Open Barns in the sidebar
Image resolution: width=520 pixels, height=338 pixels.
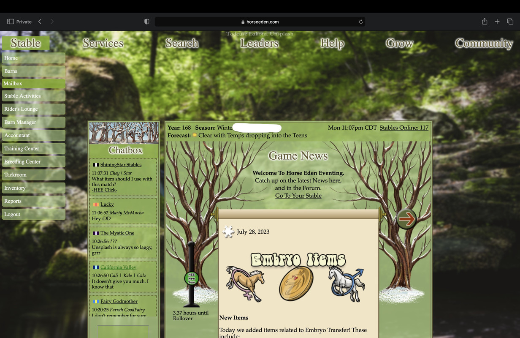[34, 71]
